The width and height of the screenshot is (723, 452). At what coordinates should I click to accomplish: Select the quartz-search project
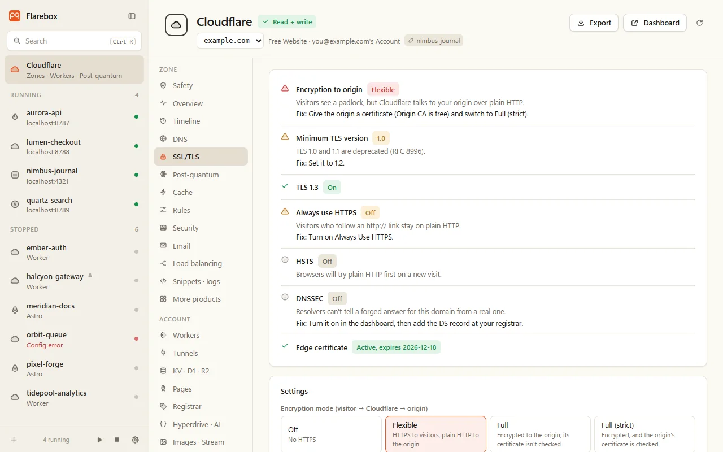tap(74, 205)
